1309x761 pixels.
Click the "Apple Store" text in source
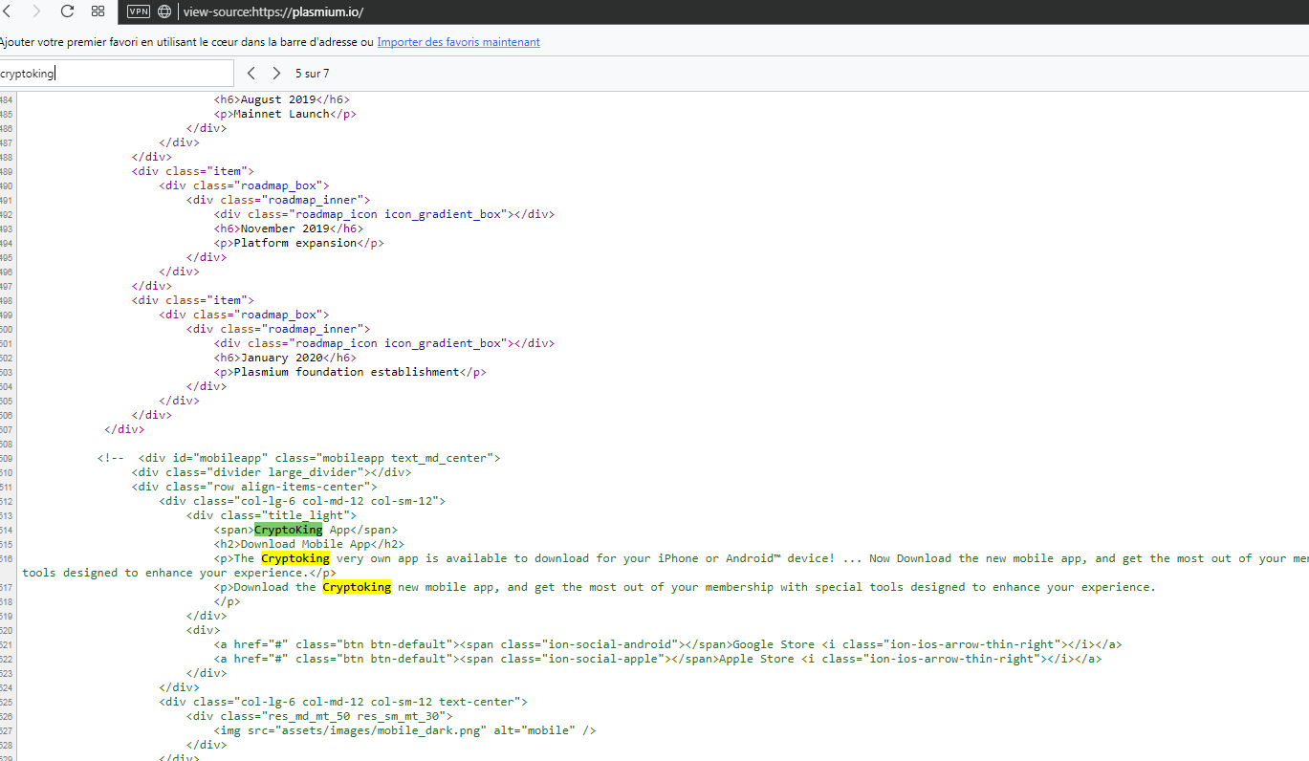point(756,659)
